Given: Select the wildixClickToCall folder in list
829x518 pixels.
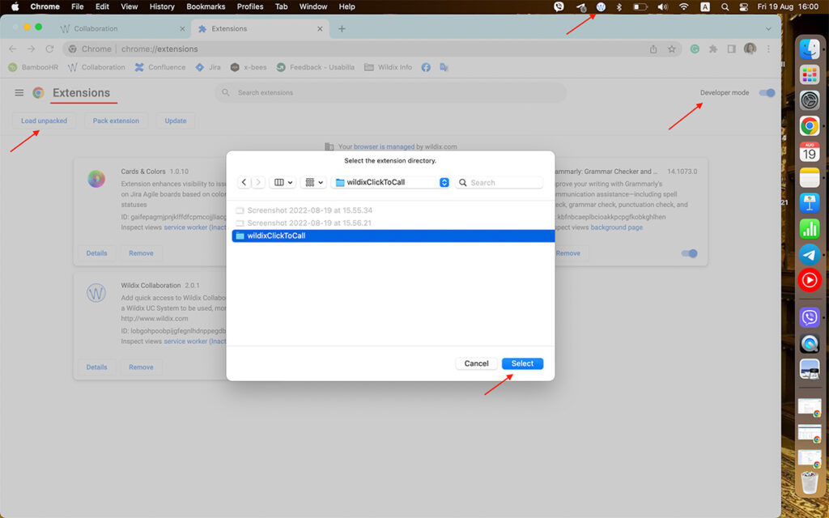Looking at the screenshot, I should (275, 236).
